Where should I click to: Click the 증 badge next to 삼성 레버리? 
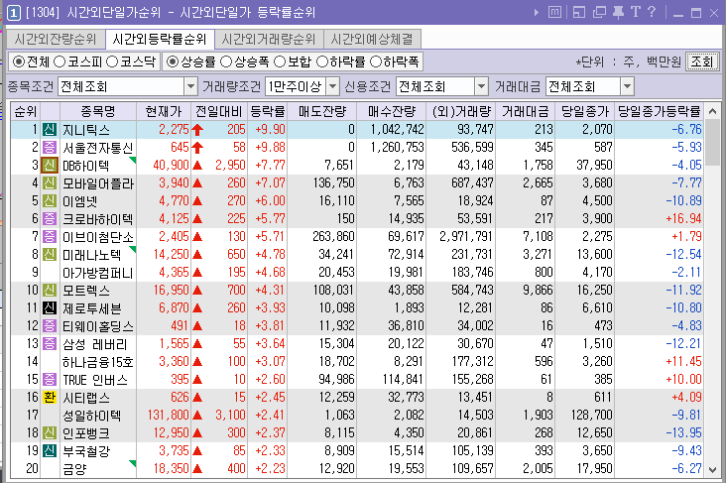pyautogui.click(x=50, y=343)
